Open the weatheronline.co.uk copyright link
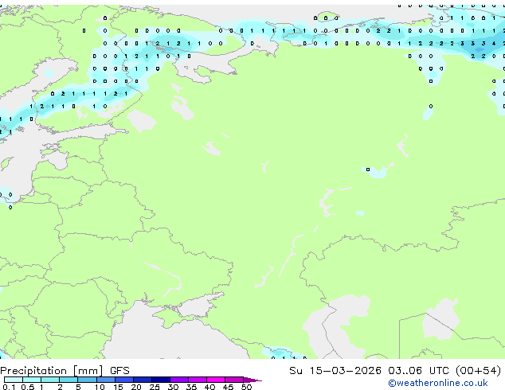 coord(438,383)
